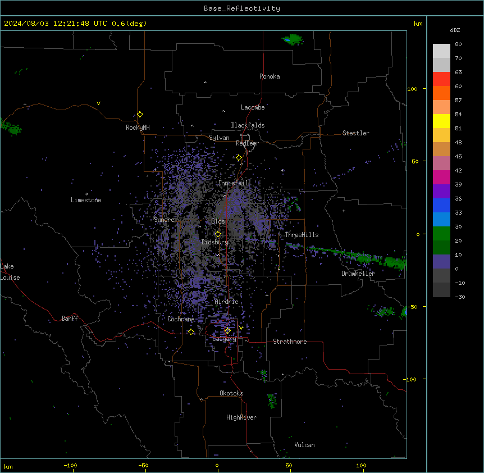
Task: Click the Ponoka city label
Action: 270,76
